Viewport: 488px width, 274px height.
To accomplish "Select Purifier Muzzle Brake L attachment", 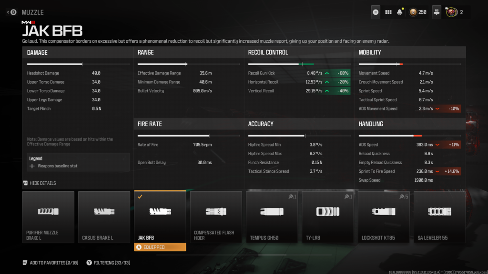I will [x=48, y=217].
